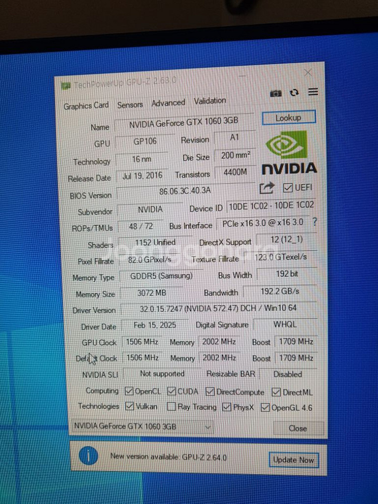
Task: Toggle the OpenGL 4.6 checkbox
Action: pyautogui.click(x=265, y=407)
